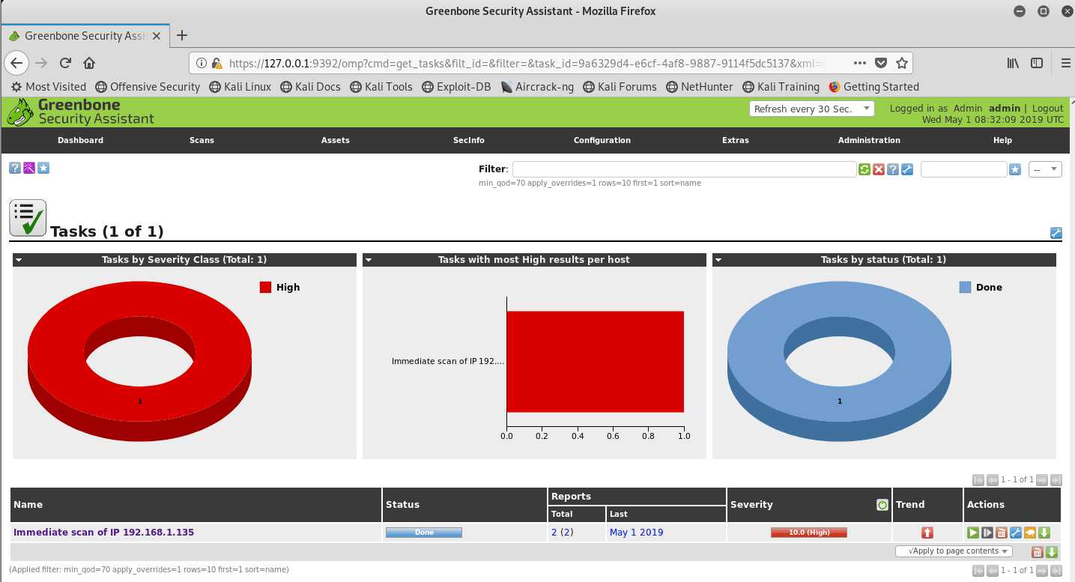Open the Exploit-DB bookmark
The height and width of the screenshot is (582, 1075).
click(456, 87)
